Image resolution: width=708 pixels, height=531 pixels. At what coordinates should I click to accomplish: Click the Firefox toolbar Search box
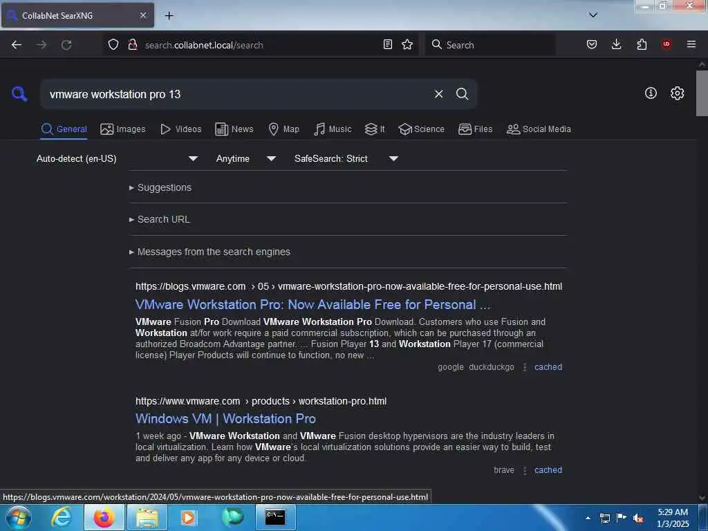(490, 45)
